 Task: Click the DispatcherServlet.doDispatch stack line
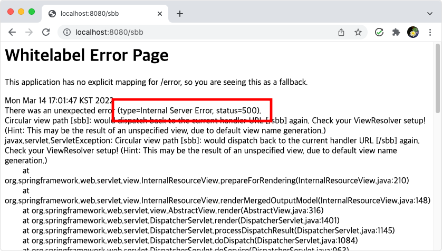pos(190,240)
